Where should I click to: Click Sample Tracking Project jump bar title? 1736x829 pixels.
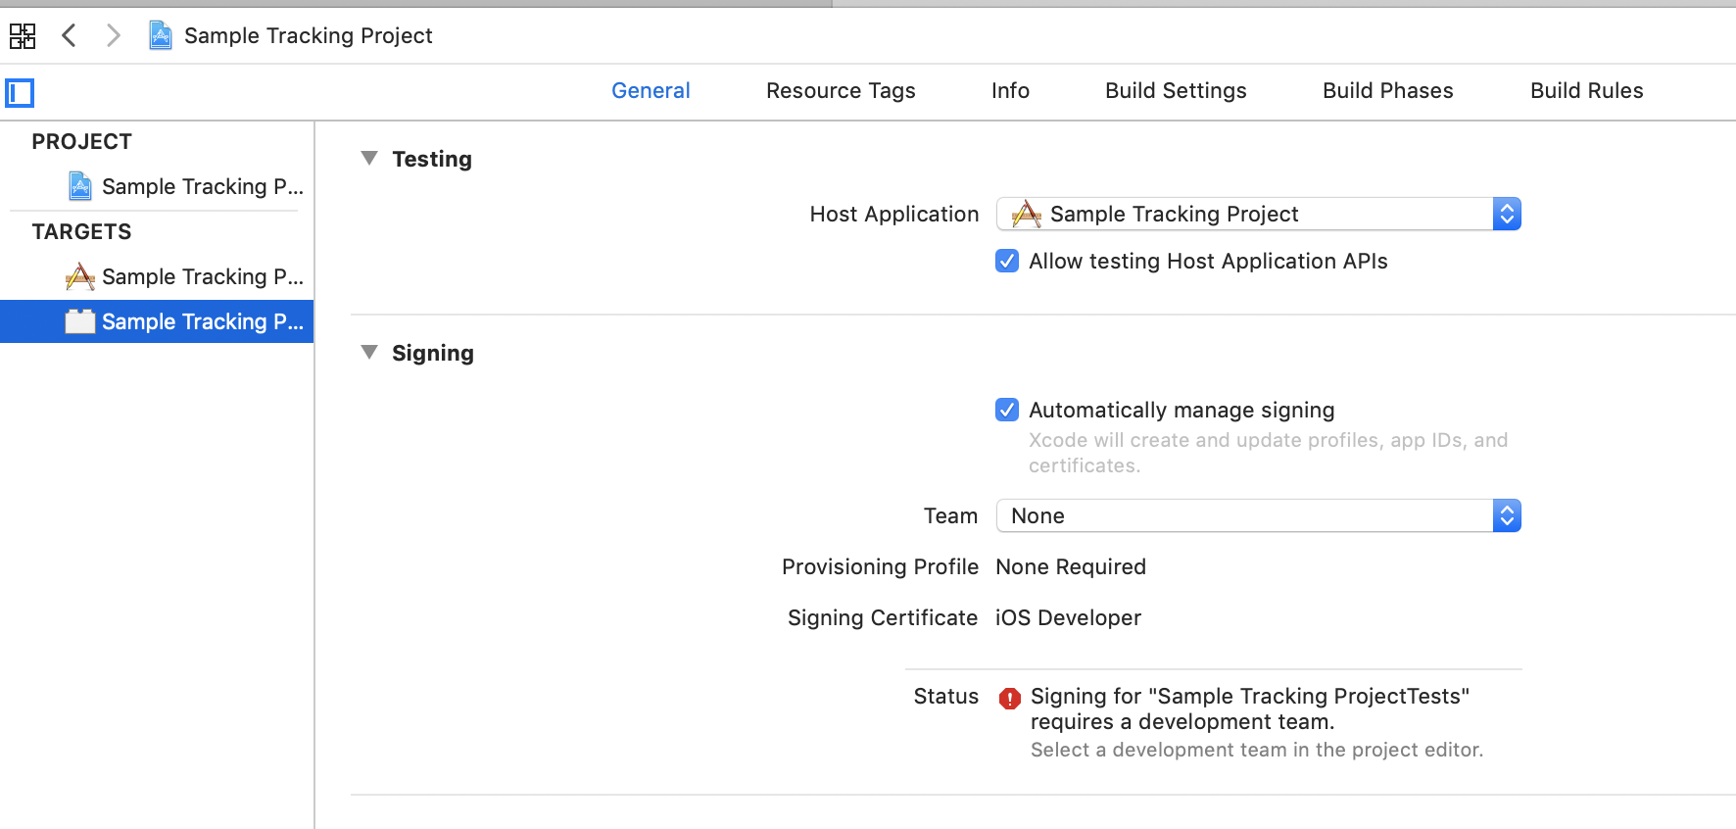point(308,36)
